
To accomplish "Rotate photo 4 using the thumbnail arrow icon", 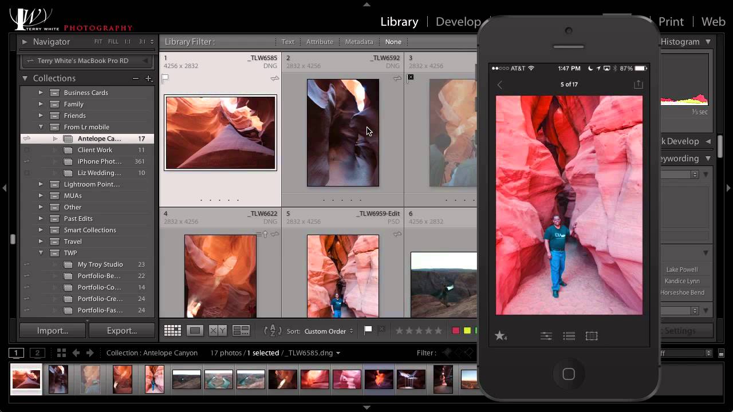I will [265, 234].
